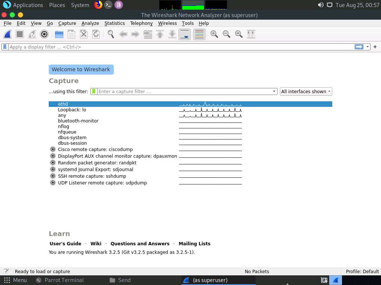
Task: Open udpdump settings gear icon
Action: point(53,183)
